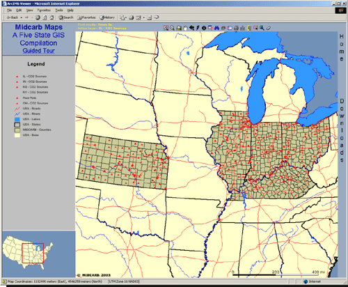Open the Edit button dropdown arrow

(x=144, y=17)
